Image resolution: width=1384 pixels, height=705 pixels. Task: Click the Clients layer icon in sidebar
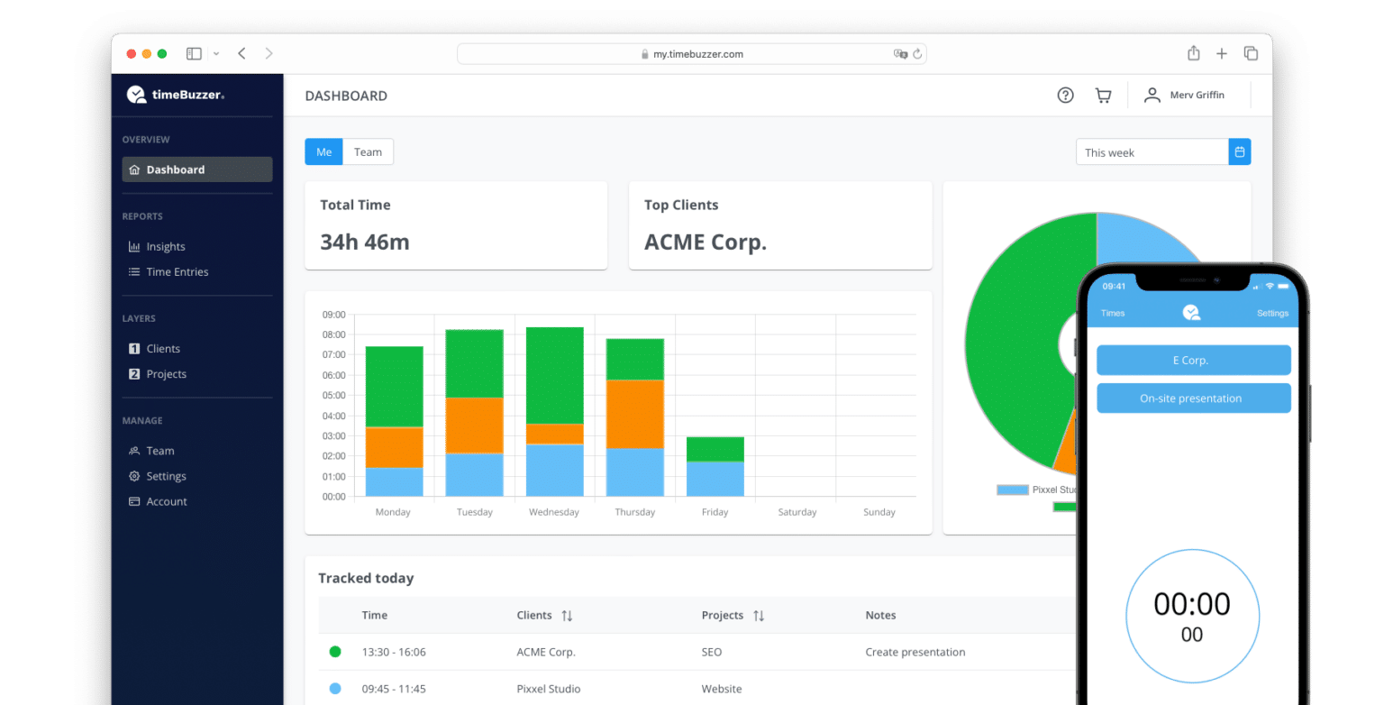tap(134, 348)
